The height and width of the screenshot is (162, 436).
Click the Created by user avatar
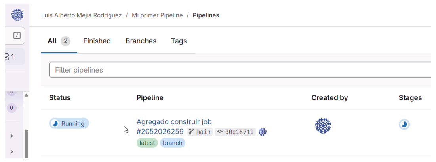(x=323, y=125)
